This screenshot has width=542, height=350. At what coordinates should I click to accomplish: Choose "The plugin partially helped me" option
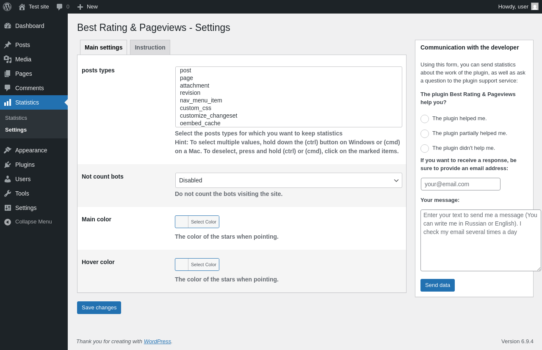(425, 134)
